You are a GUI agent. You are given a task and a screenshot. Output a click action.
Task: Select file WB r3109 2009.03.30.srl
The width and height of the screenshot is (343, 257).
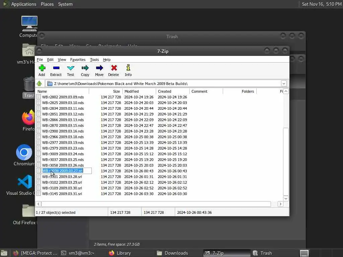(x=62, y=188)
